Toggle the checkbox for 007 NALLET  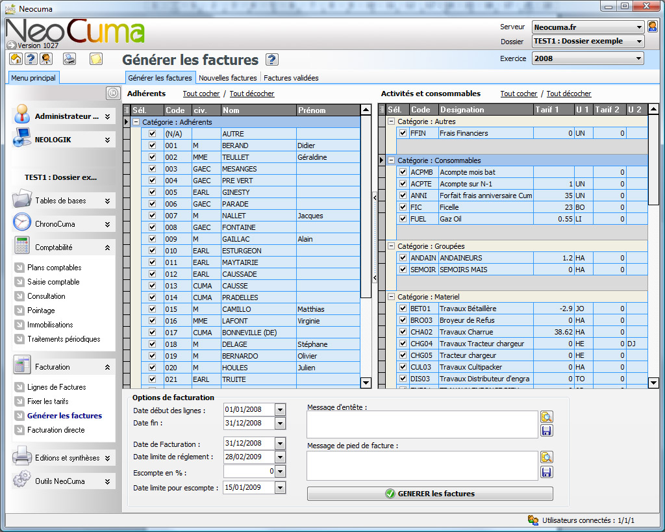152,216
